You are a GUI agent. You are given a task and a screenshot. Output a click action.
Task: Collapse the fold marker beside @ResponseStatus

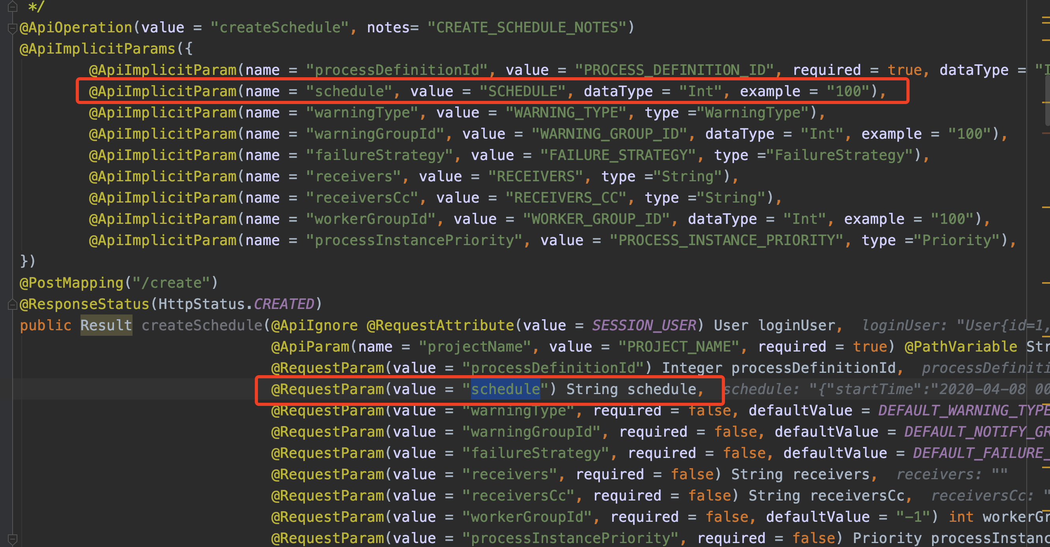[x=12, y=304]
